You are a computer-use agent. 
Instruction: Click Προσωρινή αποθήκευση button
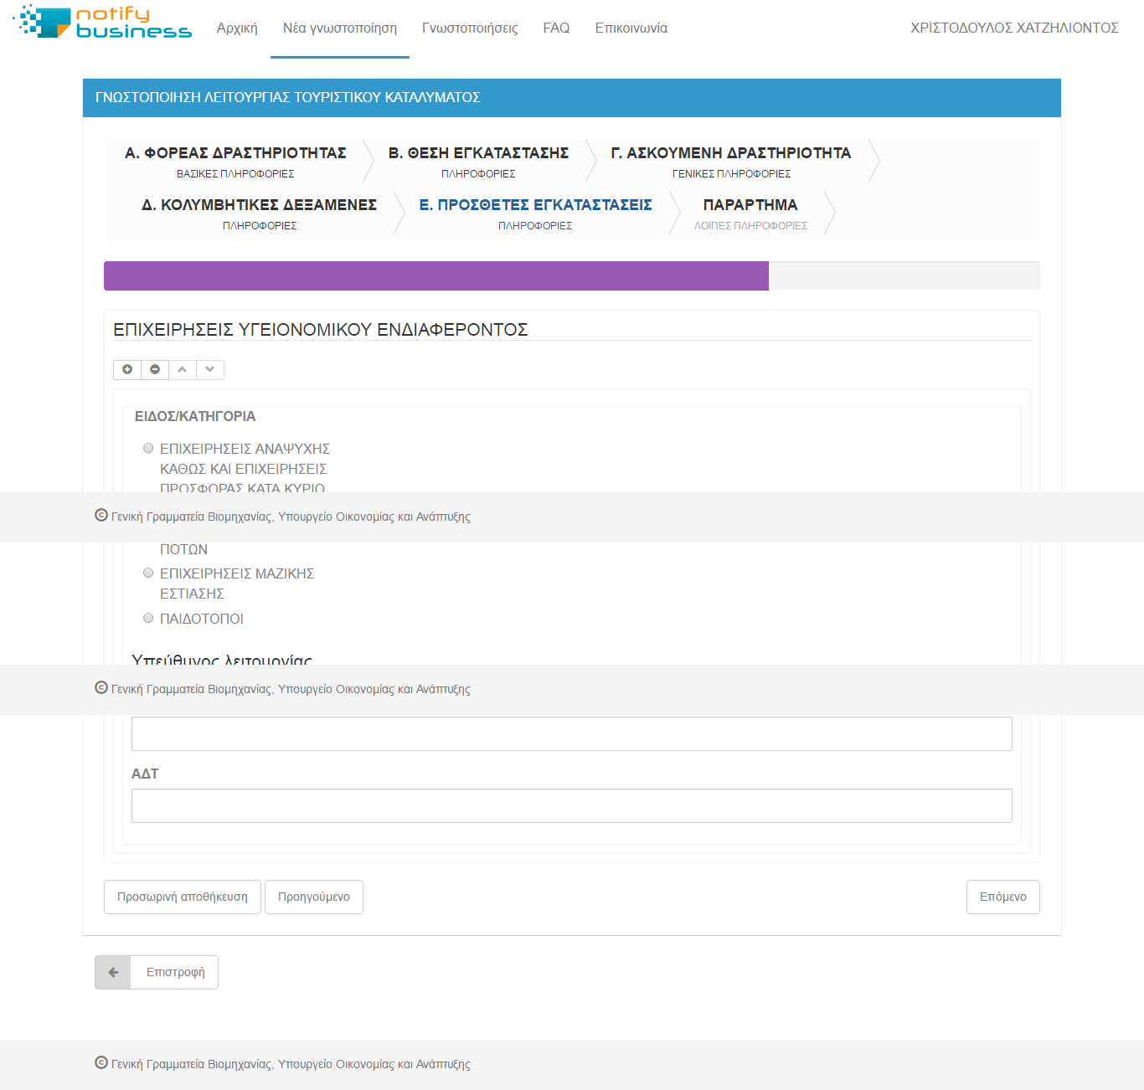coord(183,897)
